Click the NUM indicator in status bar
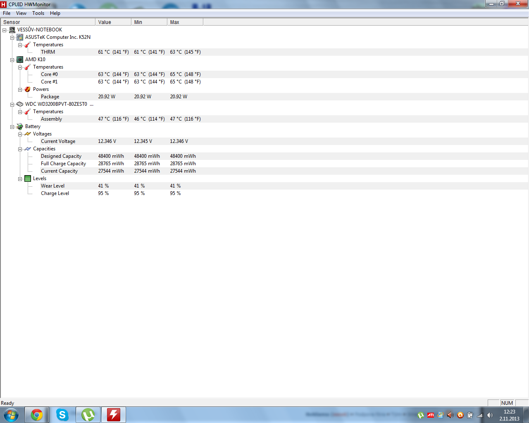 coord(507,403)
